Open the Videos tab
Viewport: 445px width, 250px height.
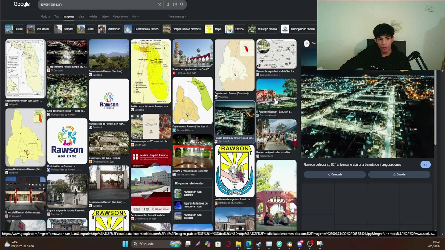(105, 17)
